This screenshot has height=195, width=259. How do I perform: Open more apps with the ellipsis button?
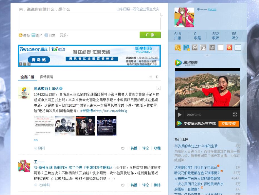click(238, 48)
